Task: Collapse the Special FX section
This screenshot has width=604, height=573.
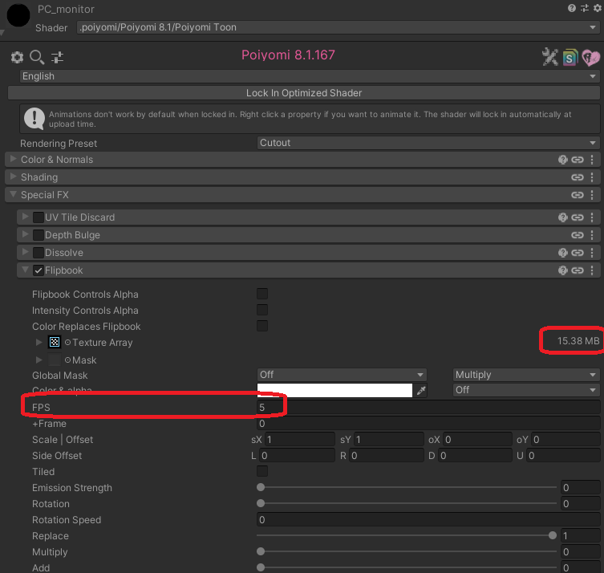Action: pyautogui.click(x=13, y=194)
